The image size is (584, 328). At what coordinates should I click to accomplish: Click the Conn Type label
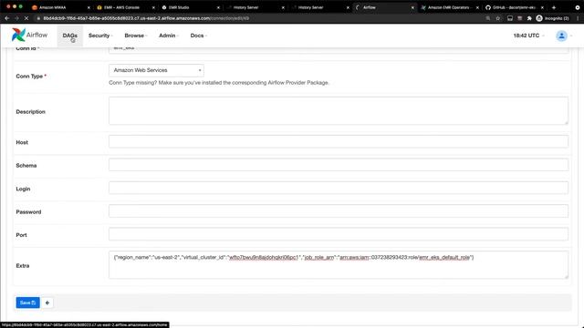click(x=31, y=77)
